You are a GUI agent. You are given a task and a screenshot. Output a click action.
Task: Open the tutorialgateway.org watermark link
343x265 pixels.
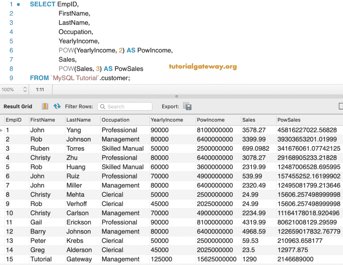[202, 66]
